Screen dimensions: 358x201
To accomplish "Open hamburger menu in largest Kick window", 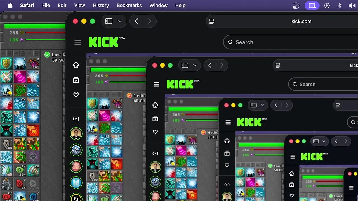I will [77, 42].
